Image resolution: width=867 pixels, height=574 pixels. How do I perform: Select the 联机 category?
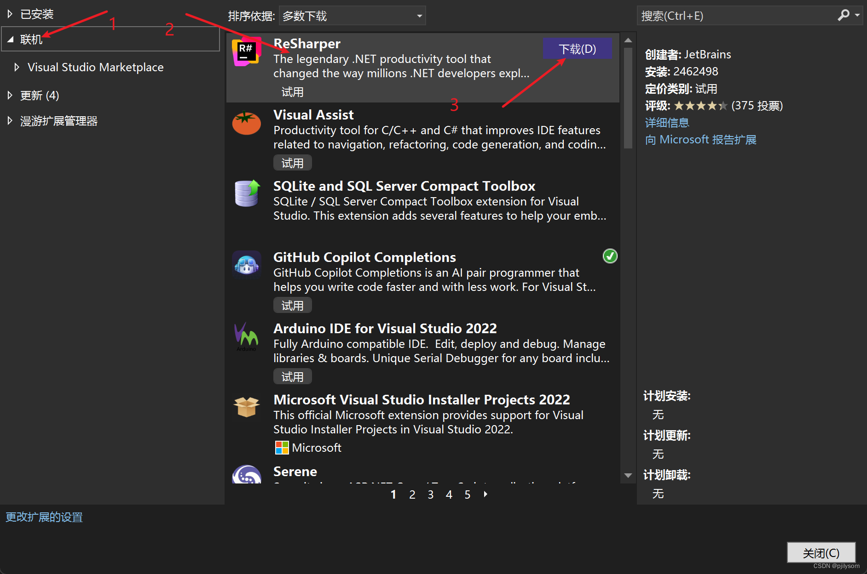point(31,40)
